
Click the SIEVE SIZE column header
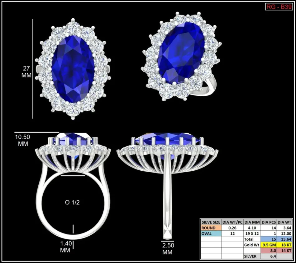(x=211, y=222)
